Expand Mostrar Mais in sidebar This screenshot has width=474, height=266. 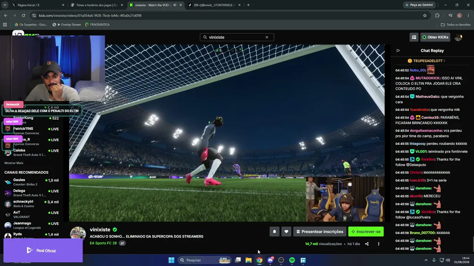[14, 163]
